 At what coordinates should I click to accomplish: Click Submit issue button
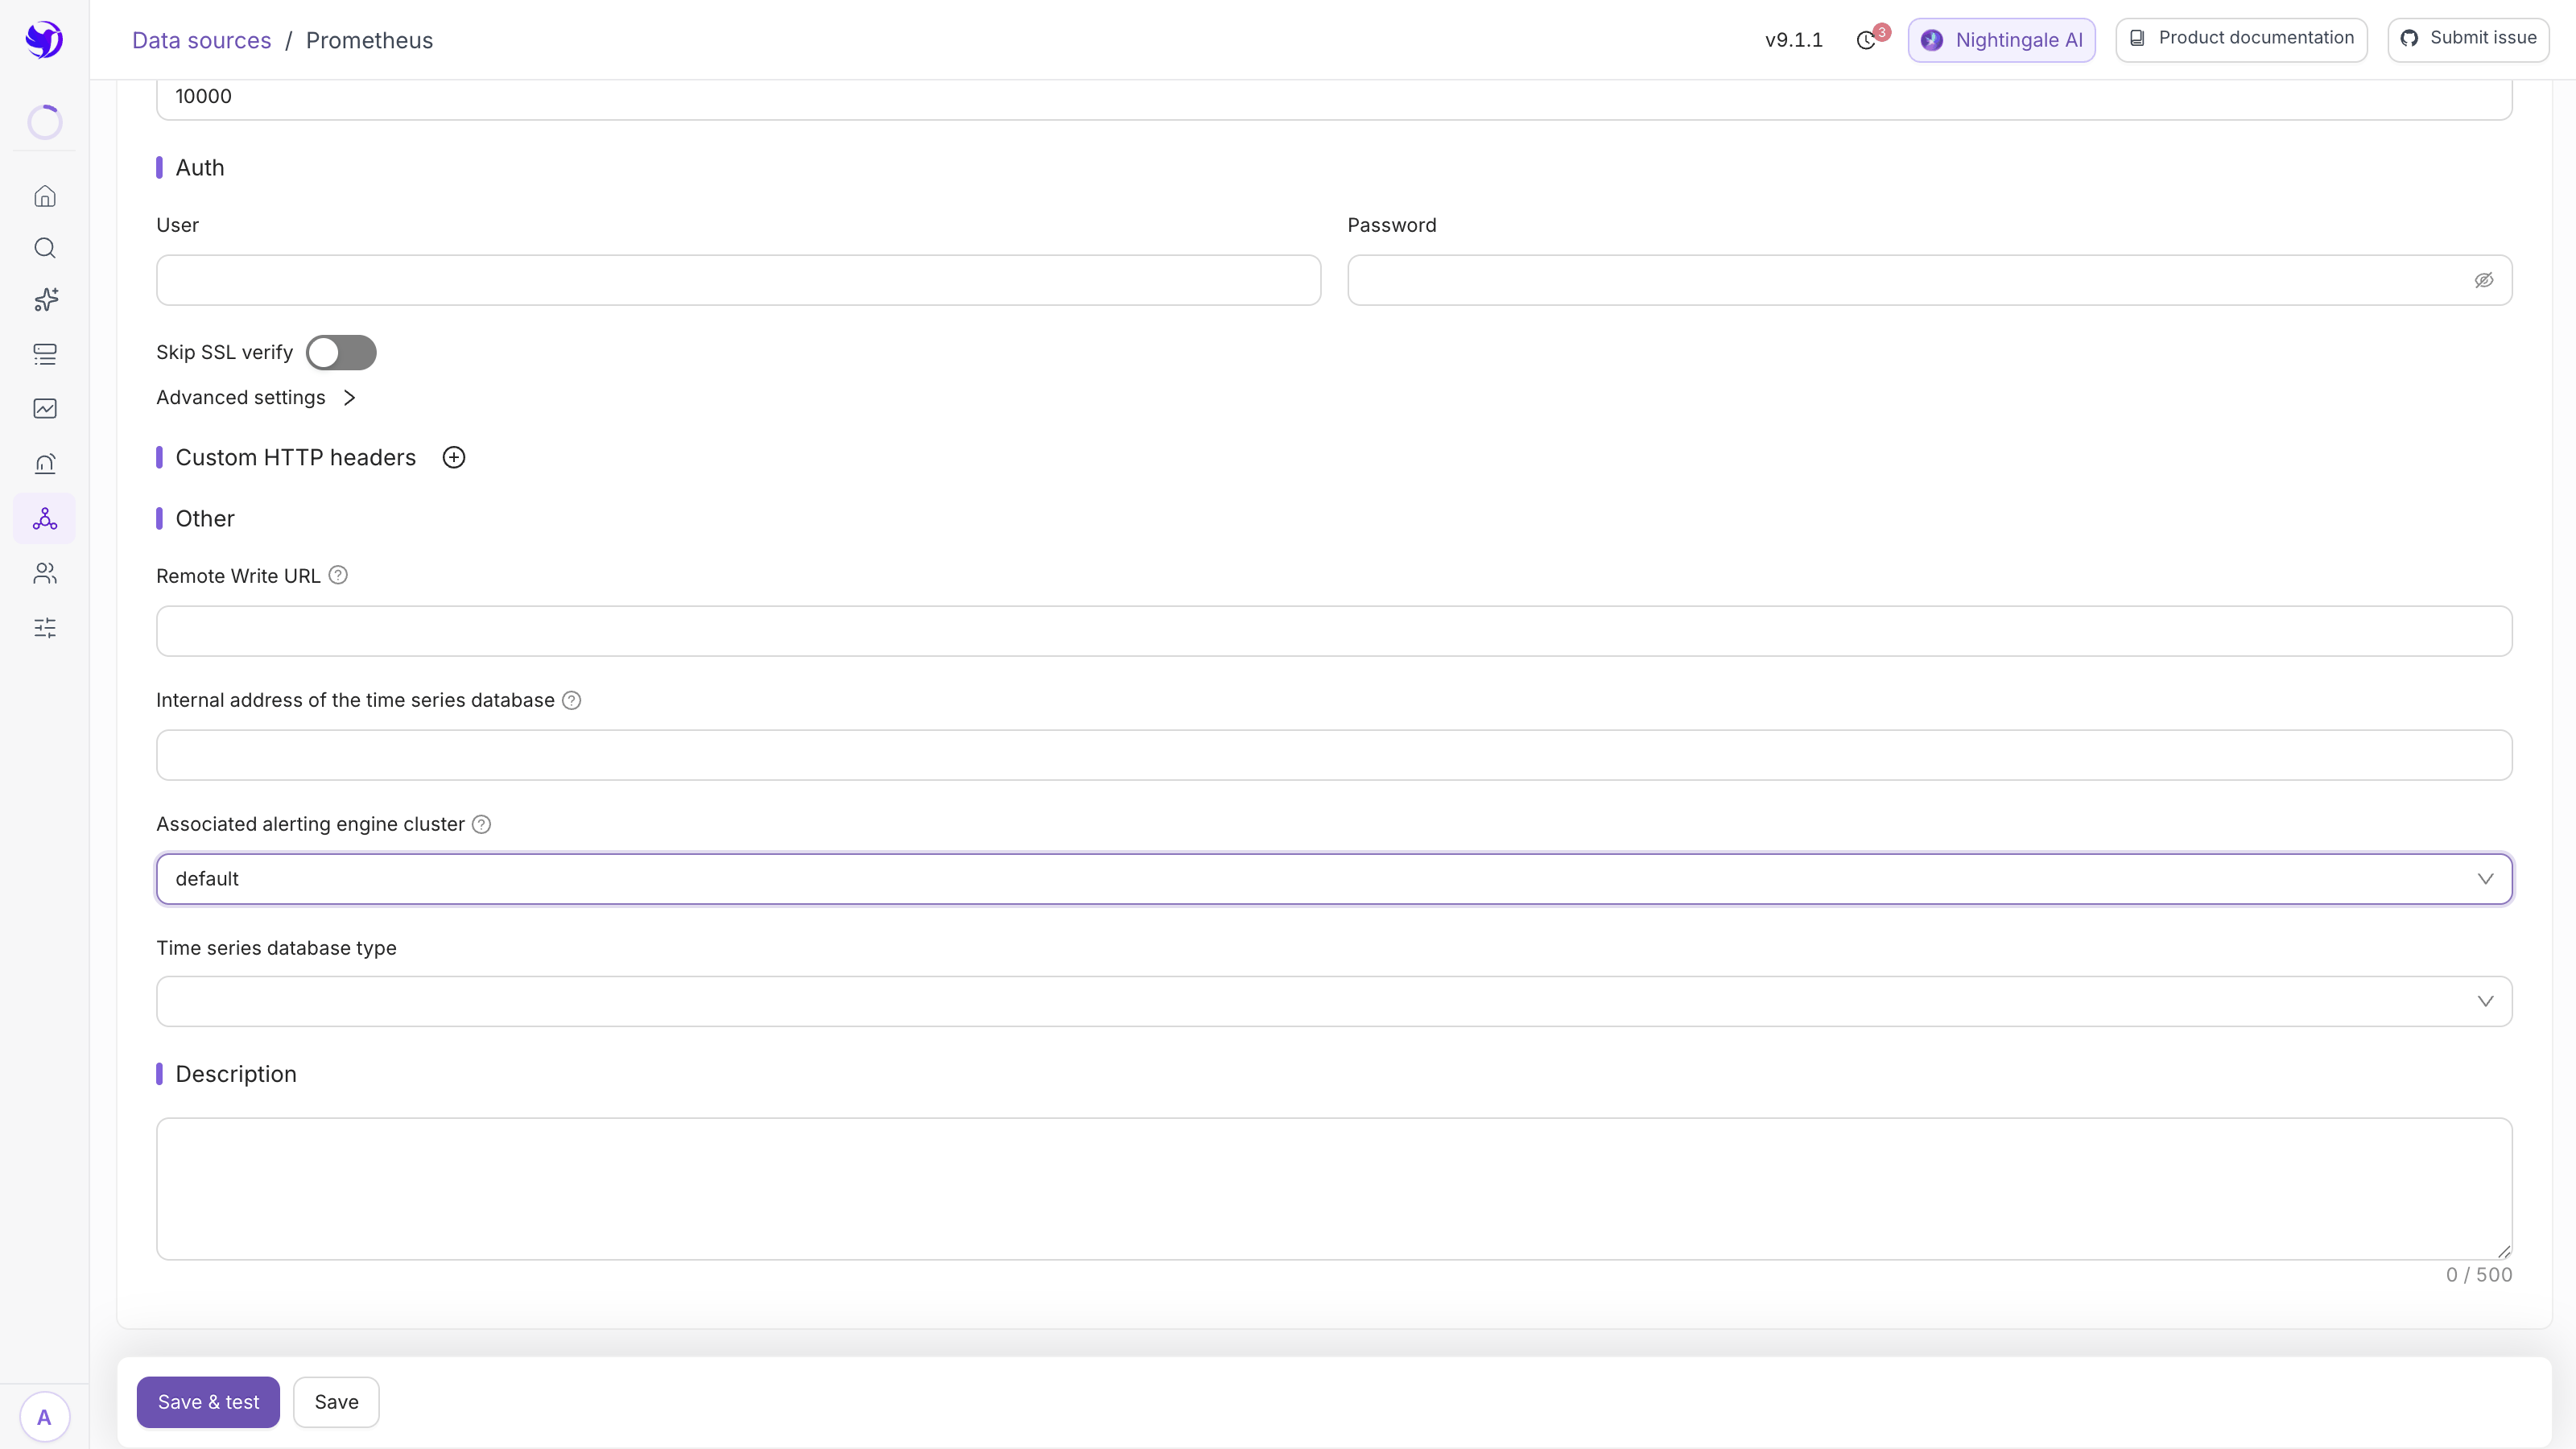2468,40
